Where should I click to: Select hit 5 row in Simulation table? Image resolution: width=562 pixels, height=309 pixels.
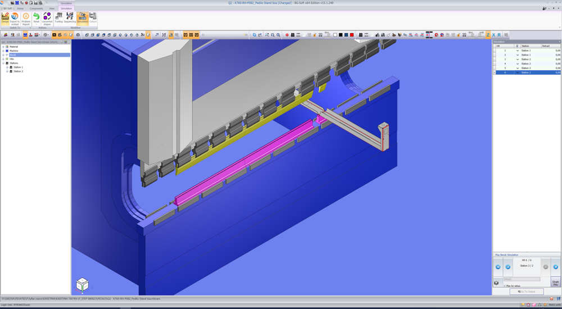(x=527, y=68)
